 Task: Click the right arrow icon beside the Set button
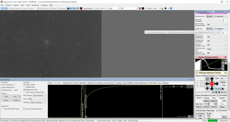click(x=216, y=92)
